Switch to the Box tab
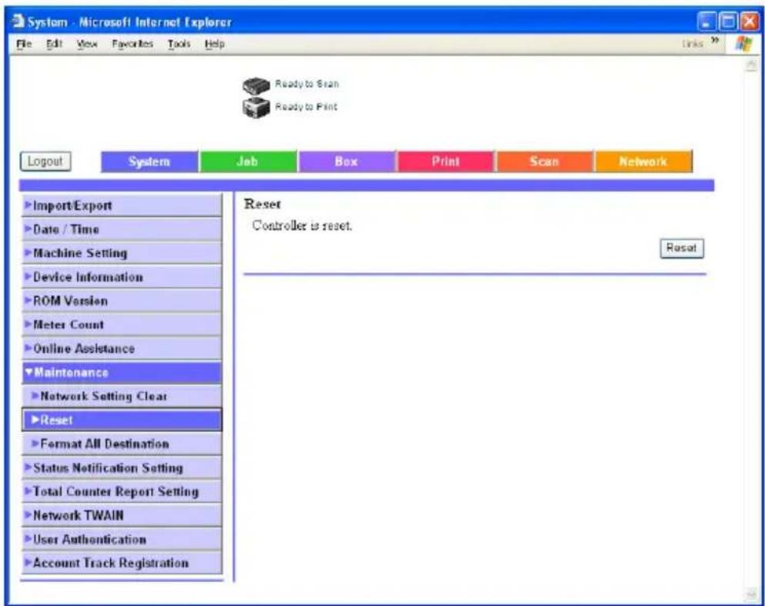The width and height of the screenshot is (765, 606). click(347, 162)
